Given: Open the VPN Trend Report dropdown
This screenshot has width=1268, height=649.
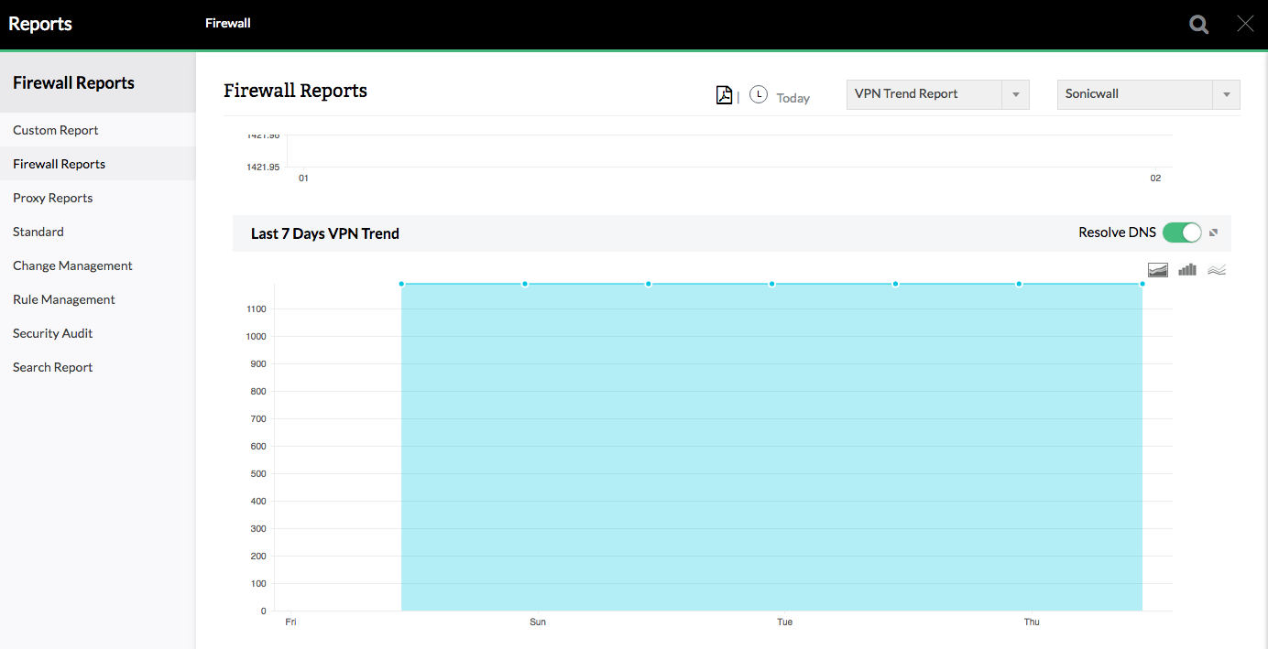Looking at the screenshot, I should [1014, 94].
